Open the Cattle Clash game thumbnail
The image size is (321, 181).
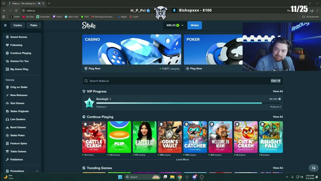tap(94, 137)
